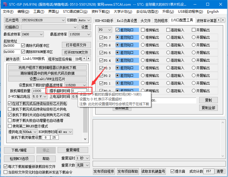Click 复制全部 button

209,108
